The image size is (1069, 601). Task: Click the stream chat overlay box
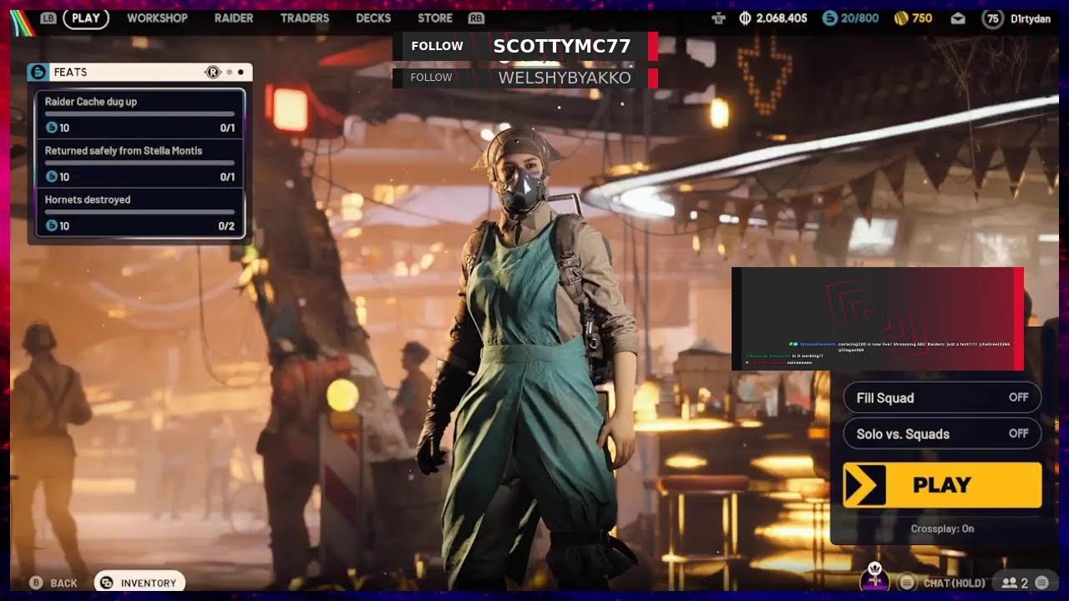tap(877, 319)
